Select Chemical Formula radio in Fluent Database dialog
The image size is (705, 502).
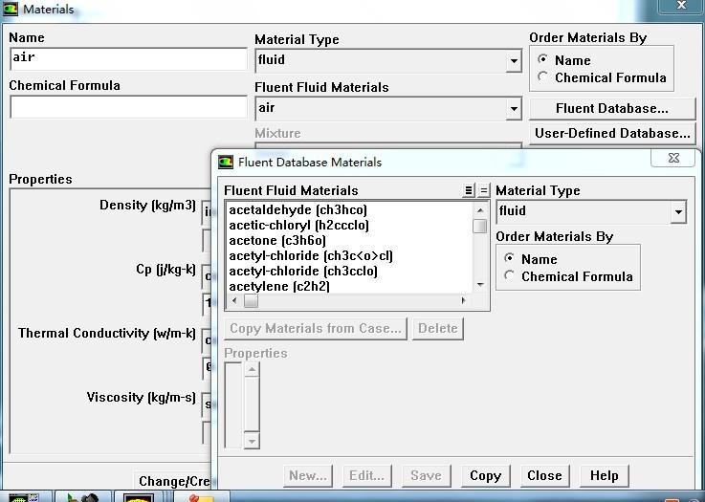509,275
